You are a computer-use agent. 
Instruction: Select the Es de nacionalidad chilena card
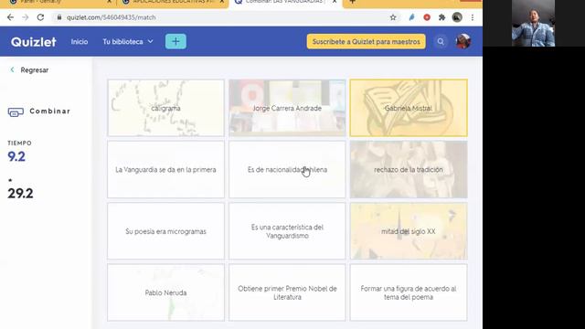(x=287, y=169)
